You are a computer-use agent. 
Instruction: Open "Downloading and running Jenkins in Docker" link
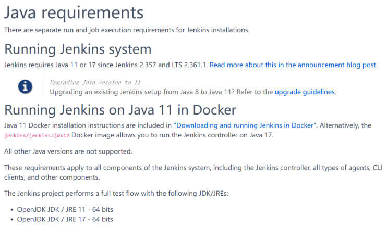(245, 125)
